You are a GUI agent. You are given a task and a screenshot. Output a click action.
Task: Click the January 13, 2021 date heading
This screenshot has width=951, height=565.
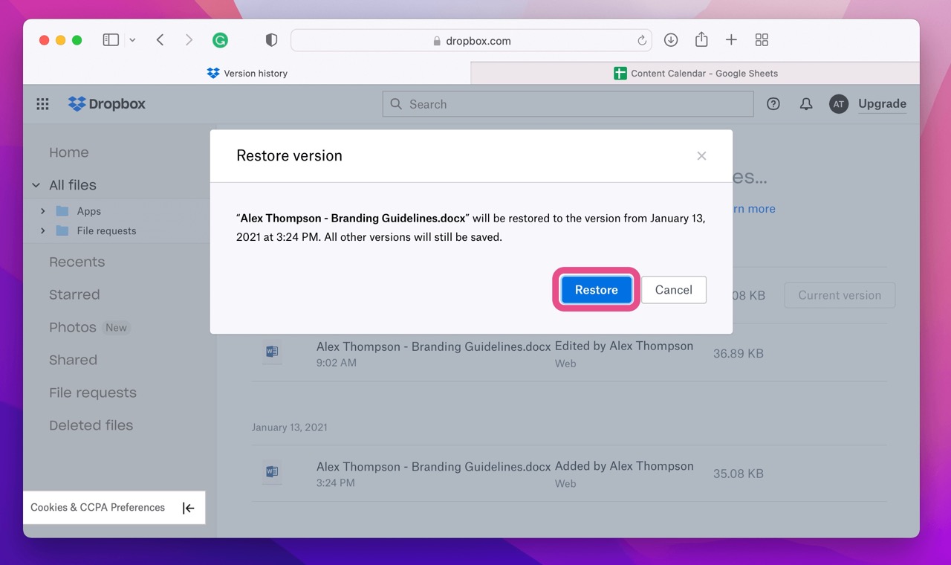289,427
